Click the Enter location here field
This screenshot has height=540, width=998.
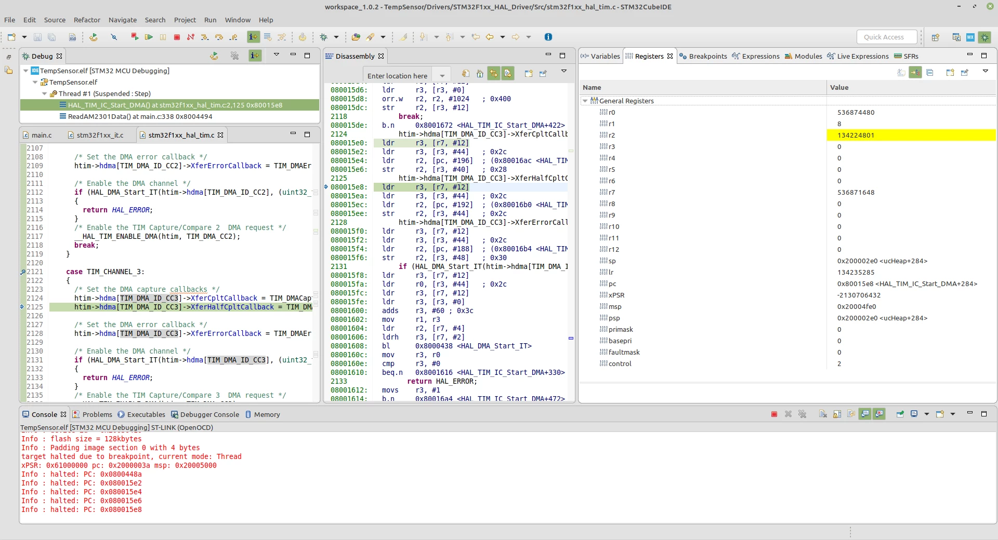398,76
